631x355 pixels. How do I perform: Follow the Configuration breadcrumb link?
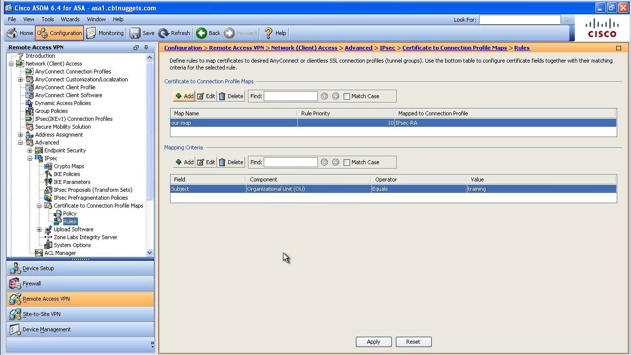coord(183,48)
